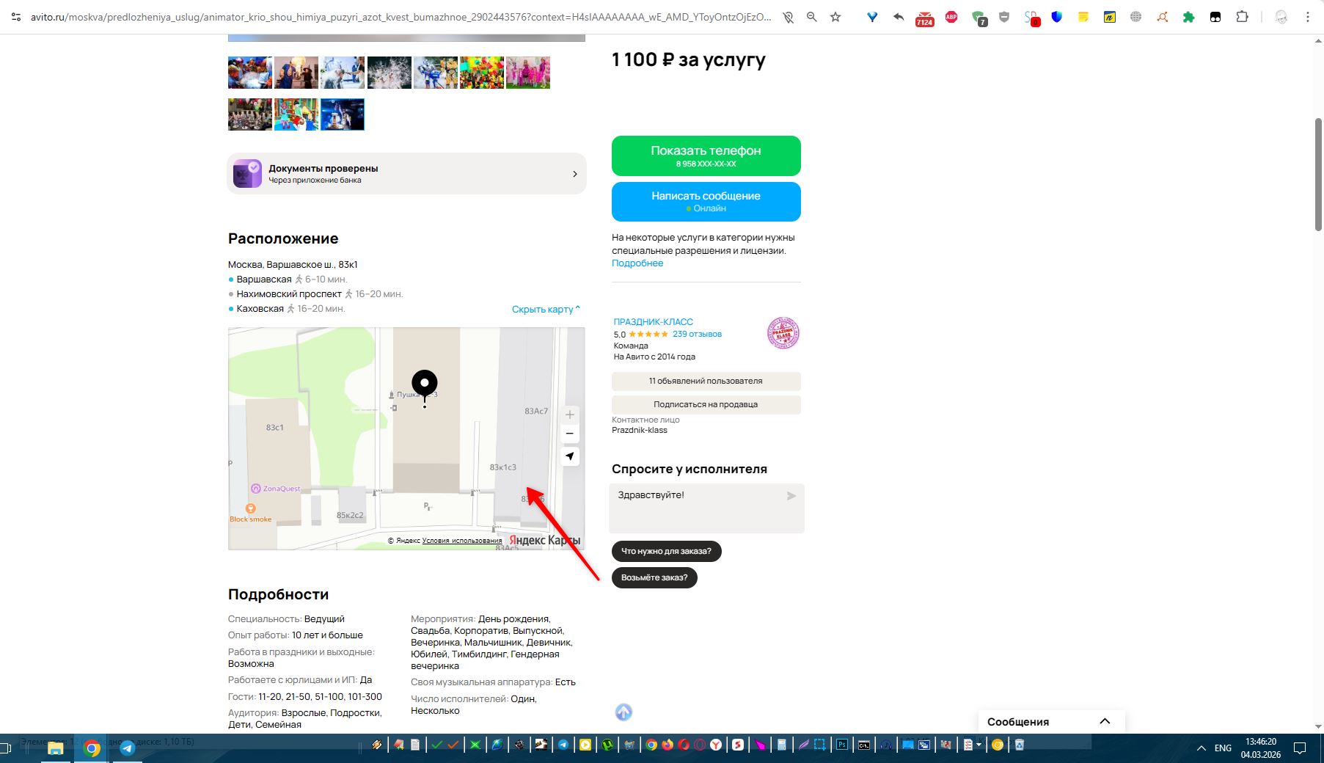The height and width of the screenshot is (763, 1324).
Task: Bookmark this page with the star icon
Action: (x=835, y=16)
